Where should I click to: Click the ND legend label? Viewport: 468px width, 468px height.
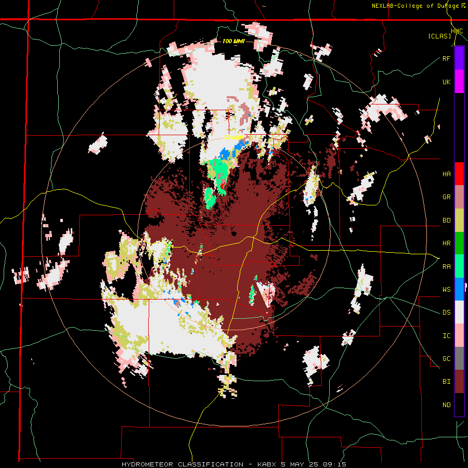(446, 405)
